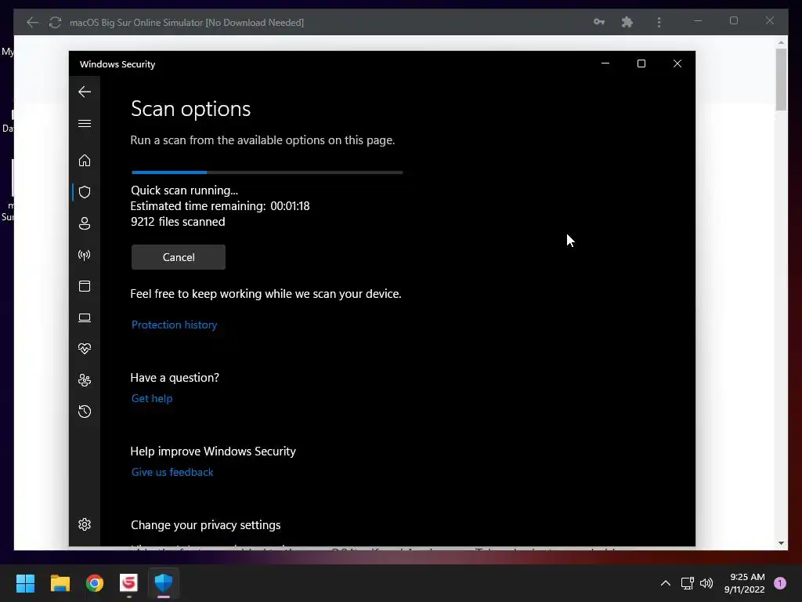
Task: Maximize the Windows Security window
Action: pos(641,63)
